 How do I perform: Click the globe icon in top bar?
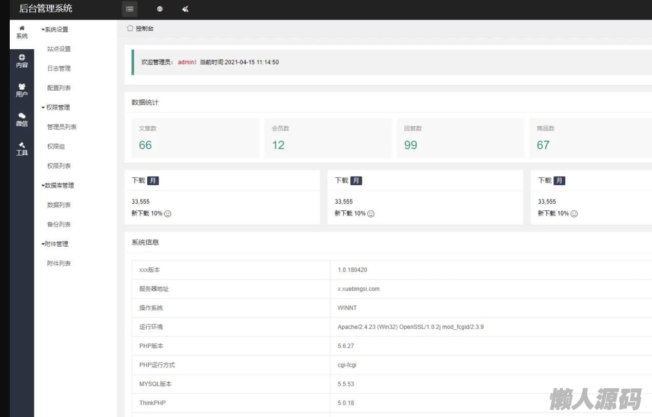coord(160,9)
